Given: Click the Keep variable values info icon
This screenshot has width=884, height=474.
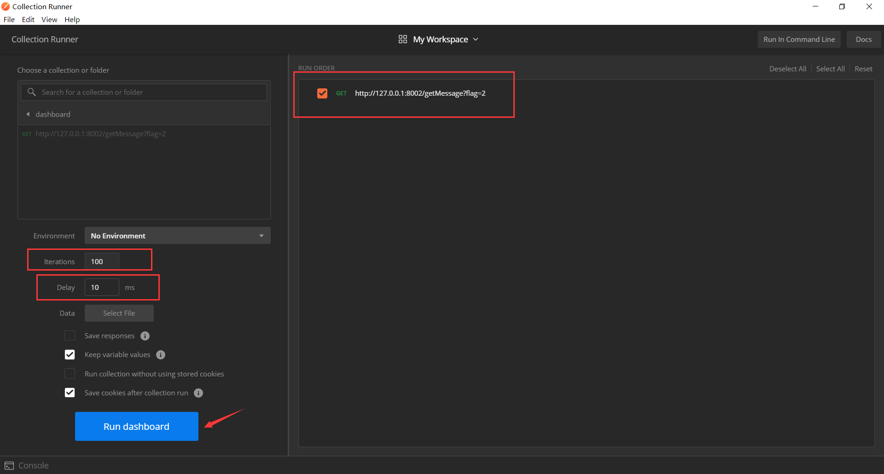Looking at the screenshot, I should click(x=161, y=355).
